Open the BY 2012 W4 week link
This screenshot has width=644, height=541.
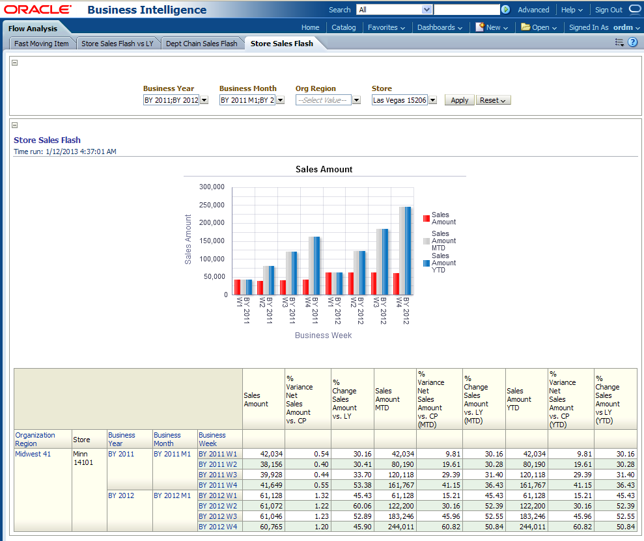point(218,527)
